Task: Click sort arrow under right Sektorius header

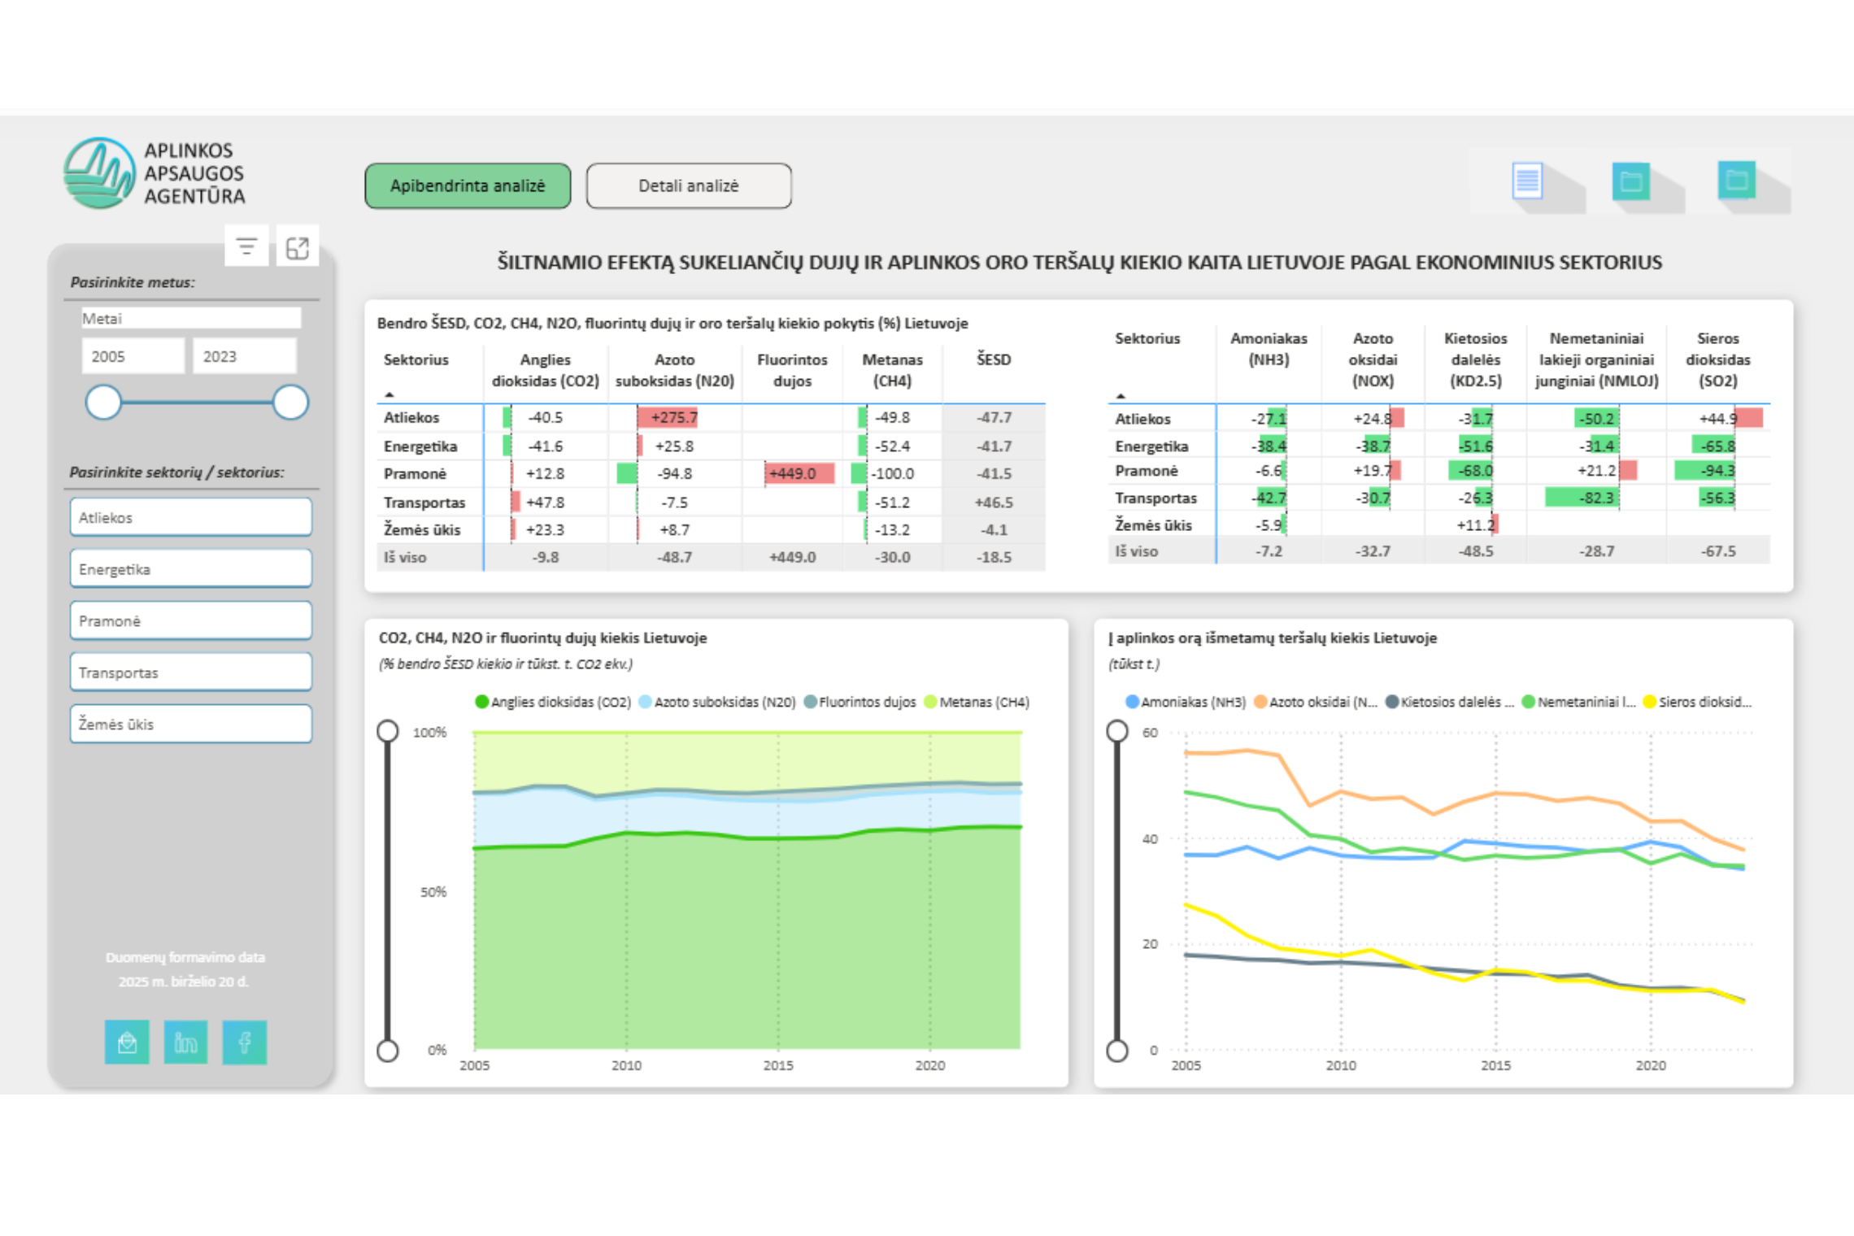Action: [x=1121, y=396]
